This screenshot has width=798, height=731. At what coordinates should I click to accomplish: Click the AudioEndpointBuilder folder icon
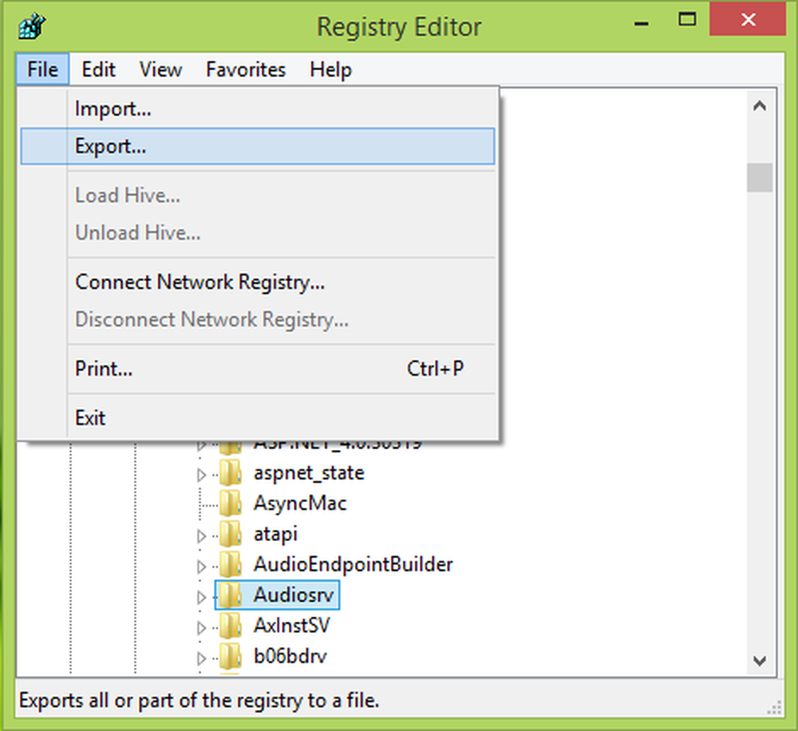click(231, 564)
